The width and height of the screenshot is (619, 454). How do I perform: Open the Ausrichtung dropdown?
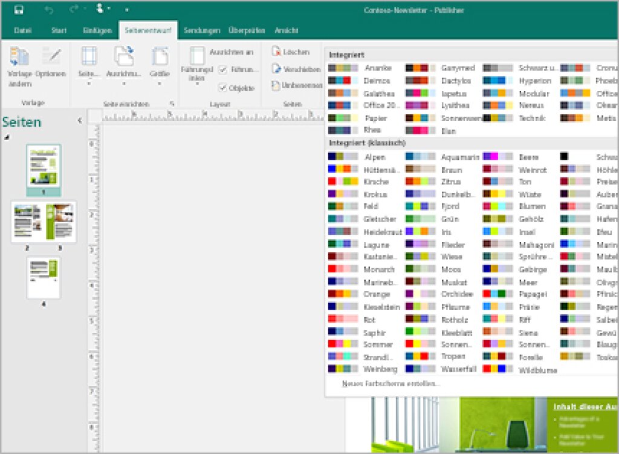click(x=123, y=65)
